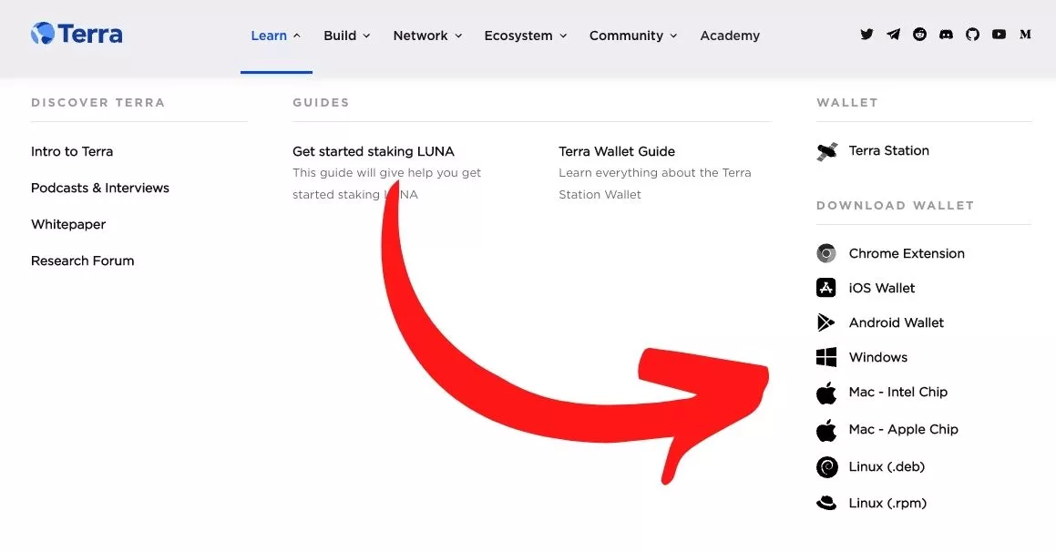Collapse the Learn dropdown menu
This screenshot has height=552, width=1056.
click(x=276, y=36)
